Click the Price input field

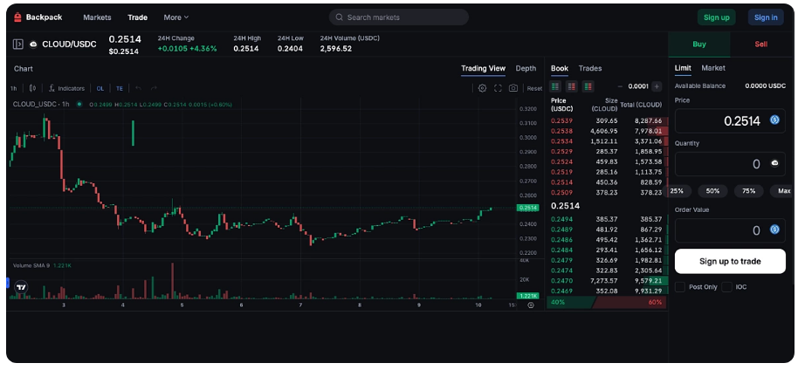point(730,120)
